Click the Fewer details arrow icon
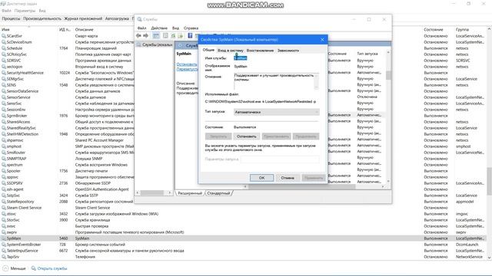Screen dimensions: 492x276 pos(5,268)
